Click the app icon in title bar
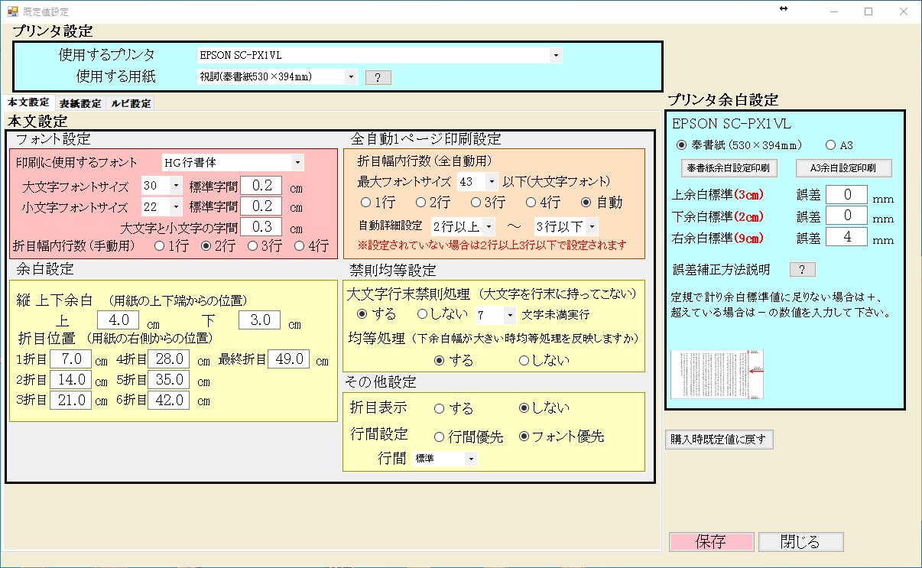This screenshot has width=922, height=568. pos(12,11)
